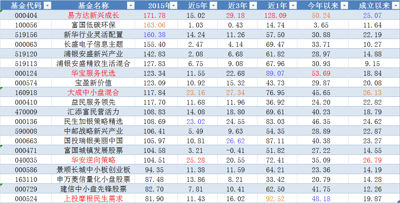Select the 2015年 value 163.06
This screenshot has width=400, height=203.
click(154, 25)
